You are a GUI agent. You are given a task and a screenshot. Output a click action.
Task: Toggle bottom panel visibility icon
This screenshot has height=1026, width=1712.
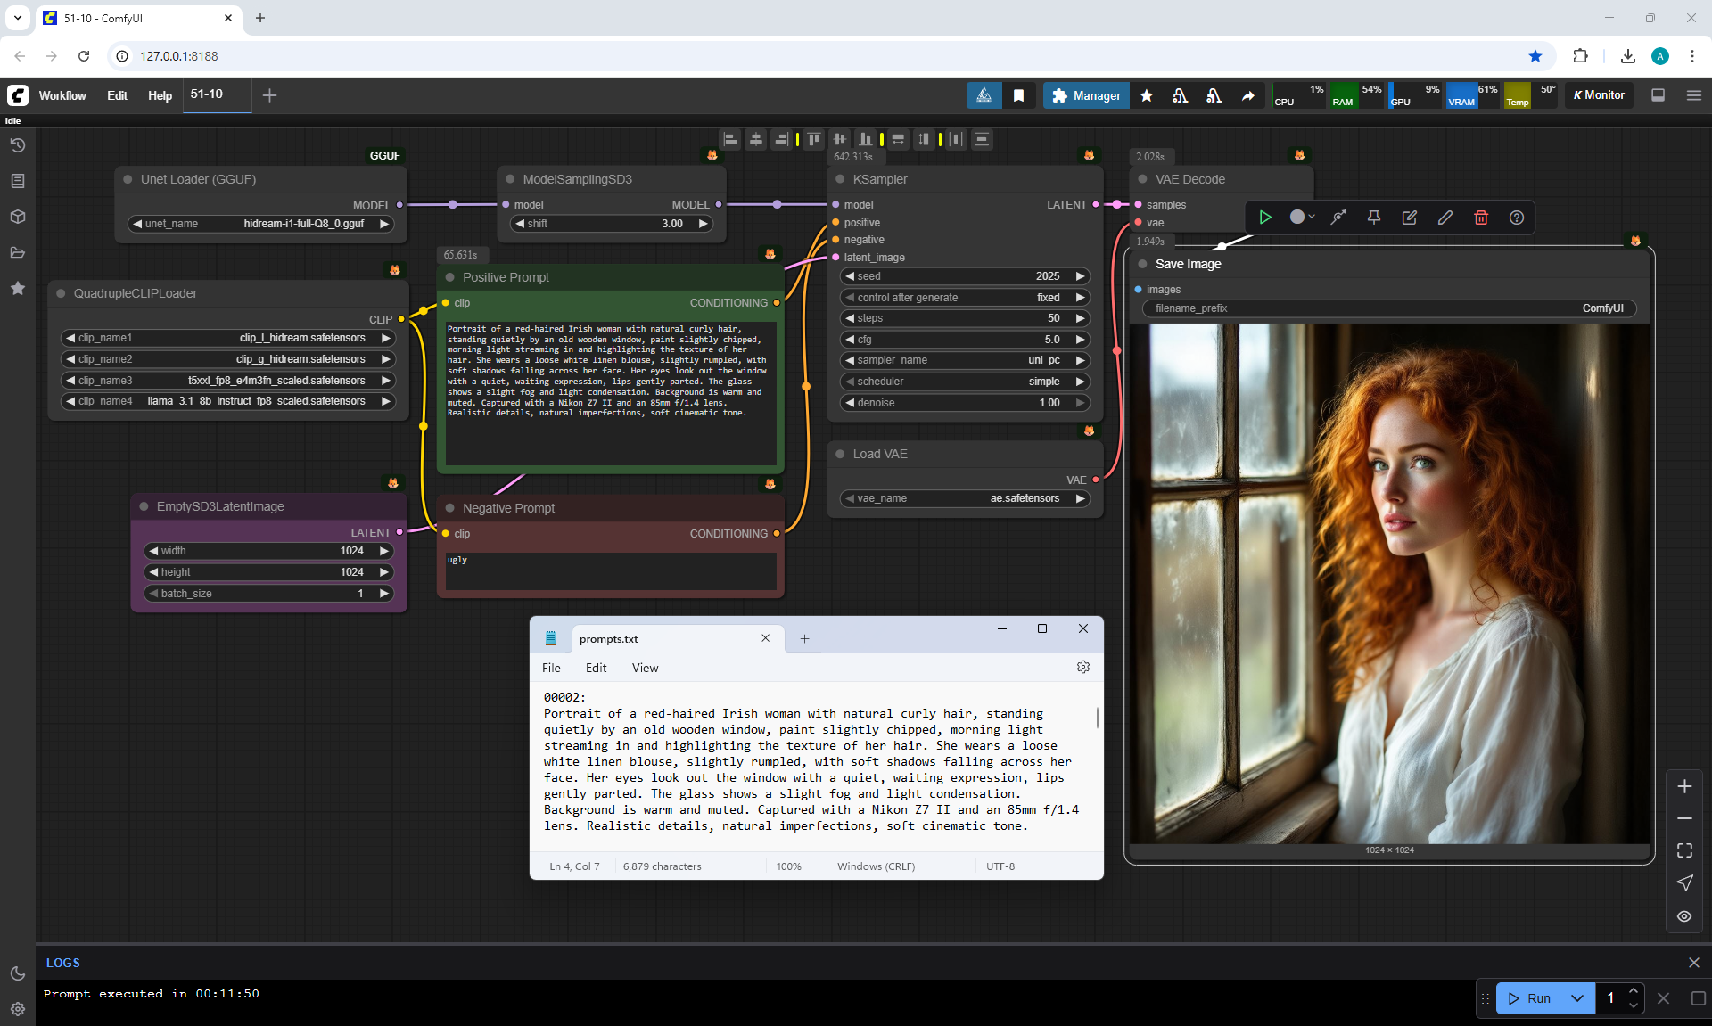1658,95
